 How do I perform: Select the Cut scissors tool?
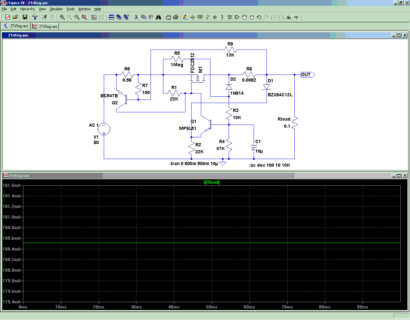coord(136,17)
